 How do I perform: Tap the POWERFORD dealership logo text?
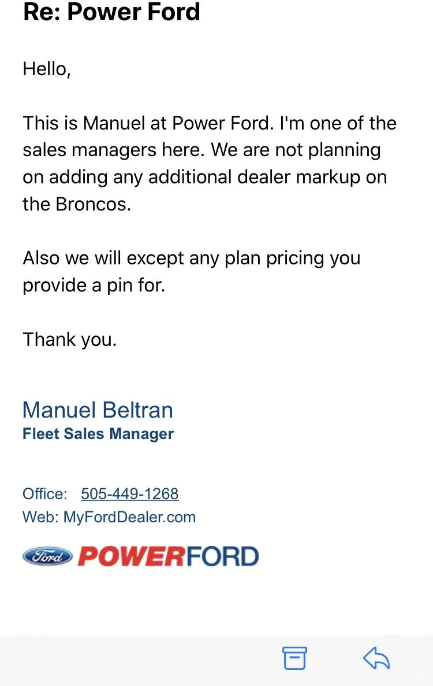pyautogui.click(x=169, y=556)
